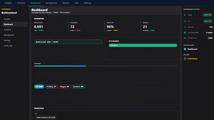Viewport: 214px width, 120px height.
Task: Click the Events 24H 3,892 value
Action: [210, 38]
